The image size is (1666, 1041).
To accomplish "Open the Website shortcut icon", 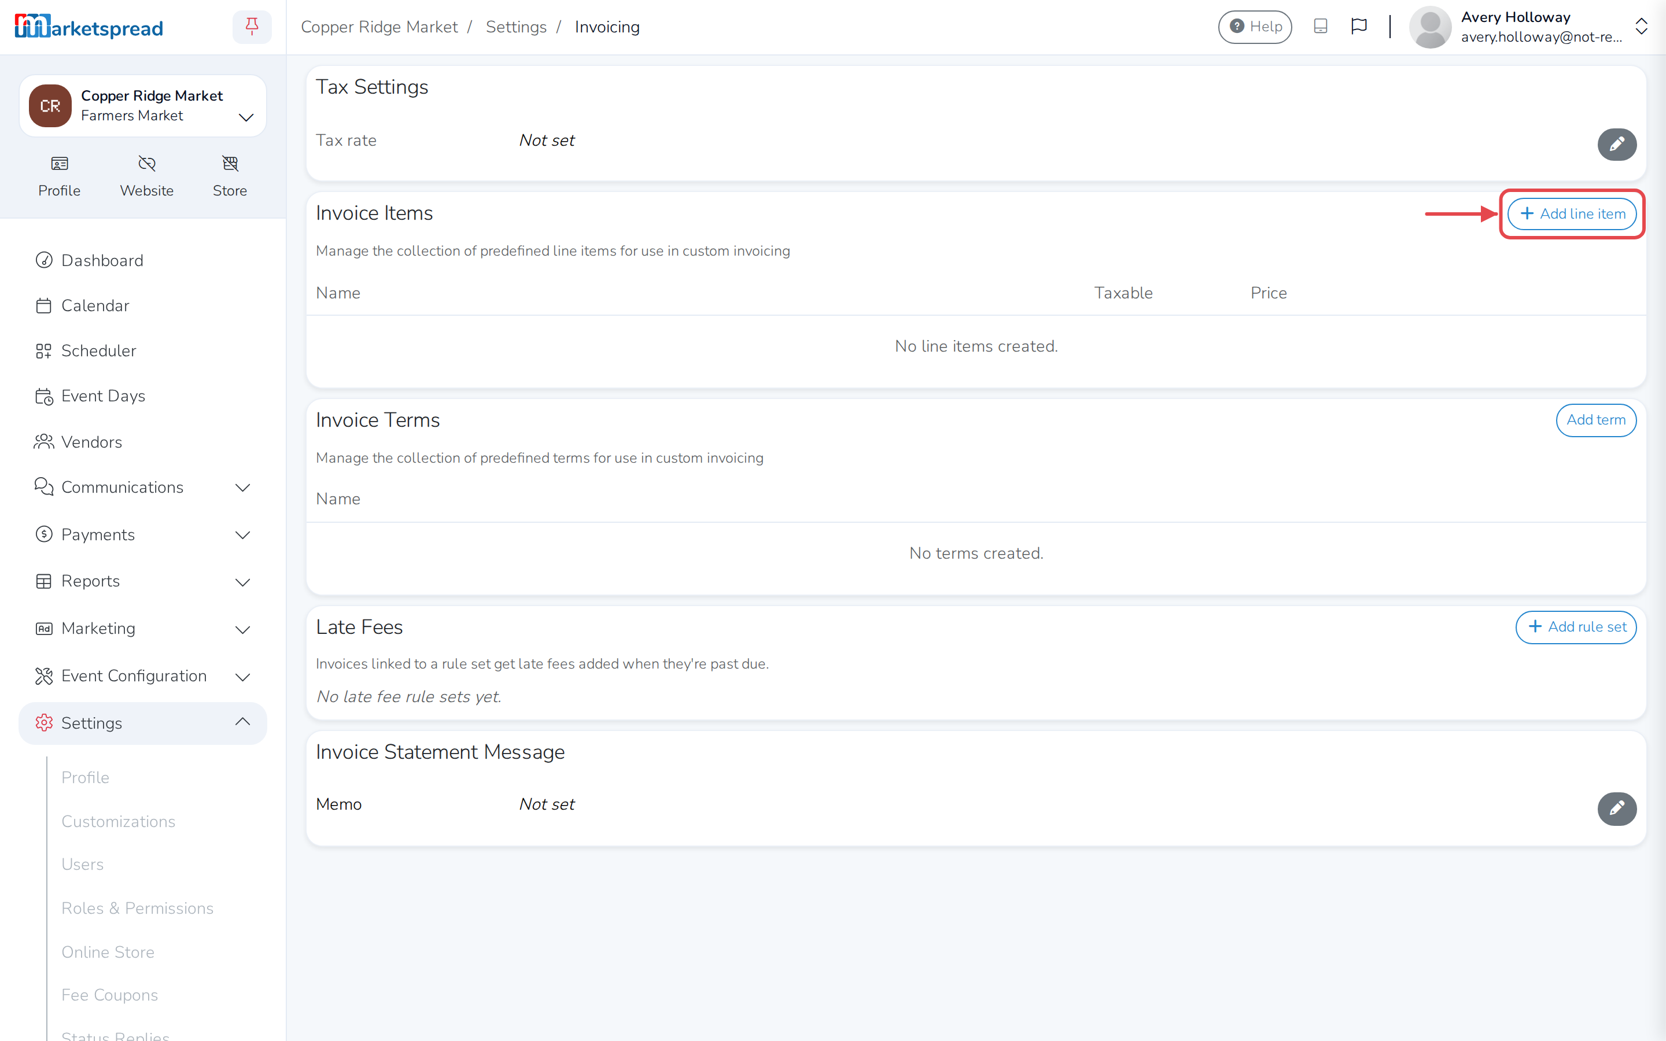I will [146, 176].
